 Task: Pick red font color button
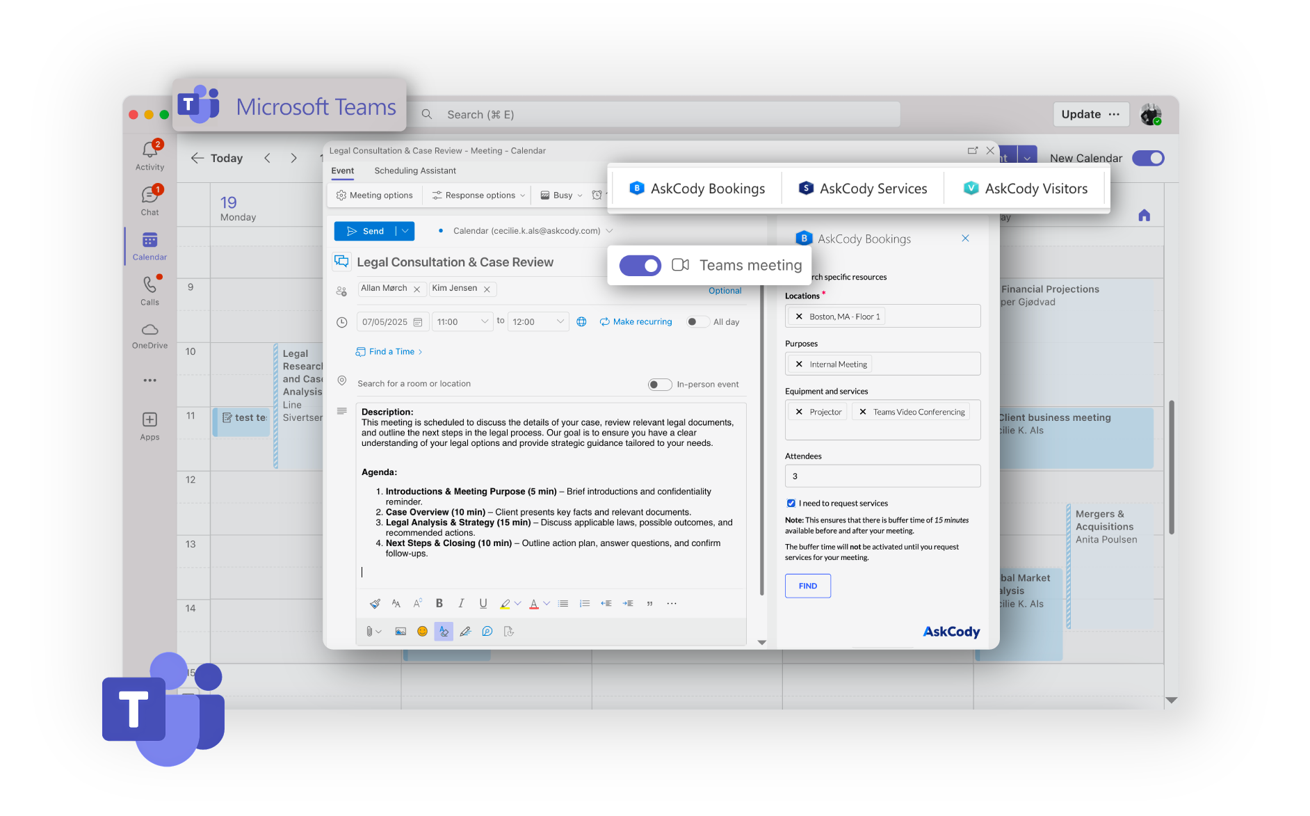click(534, 603)
